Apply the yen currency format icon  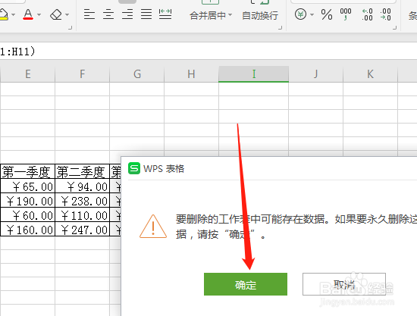click(300, 14)
